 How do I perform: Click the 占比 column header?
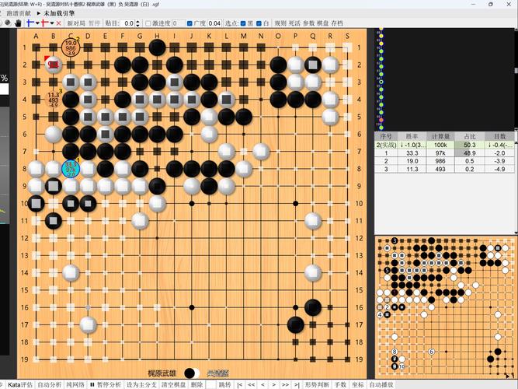pos(469,136)
